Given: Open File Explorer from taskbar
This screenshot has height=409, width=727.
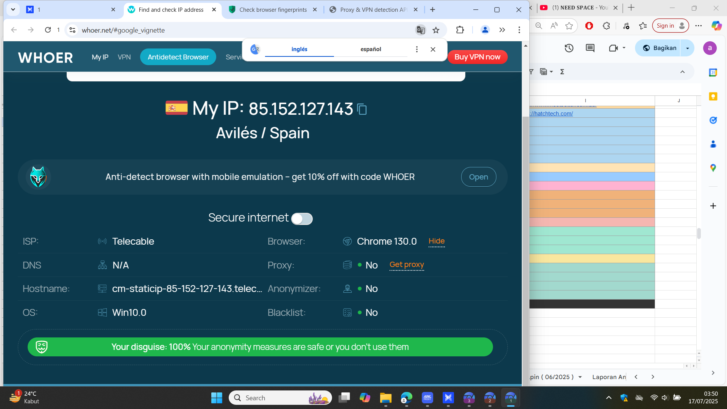Looking at the screenshot, I should click(385, 398).
